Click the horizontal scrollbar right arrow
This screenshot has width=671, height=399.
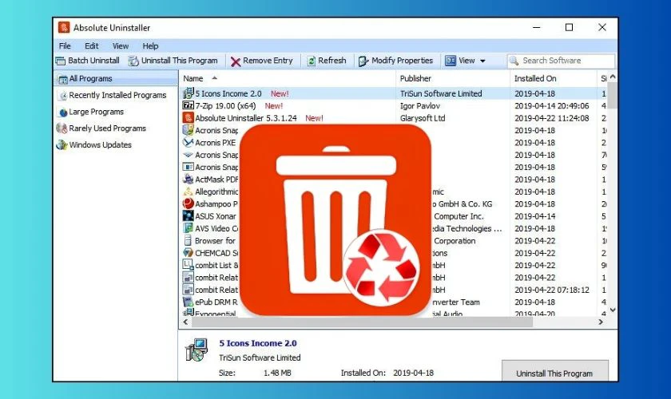point(601,322)
